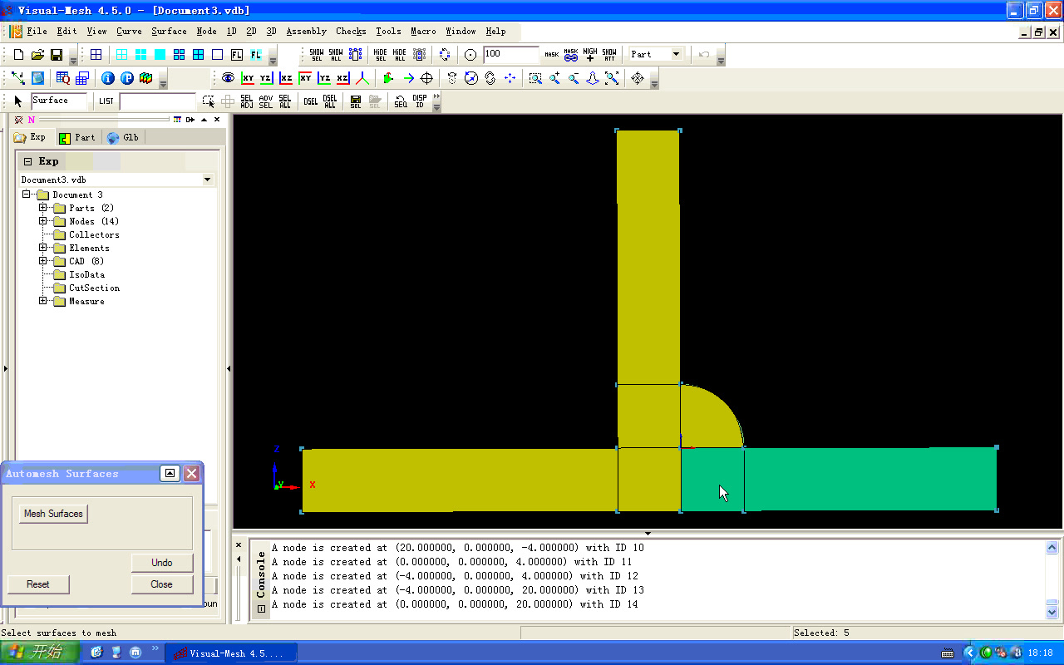
Task: Switch to isometric axis view icon
Action: (x=362, y=78)
